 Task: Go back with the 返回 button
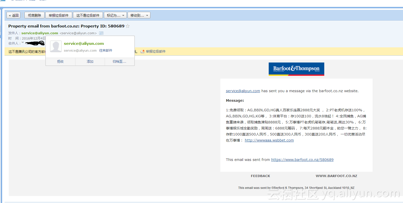pos(14,15)
